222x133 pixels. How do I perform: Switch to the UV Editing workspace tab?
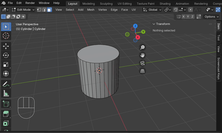pyautogui.click(x=125, y=4)
